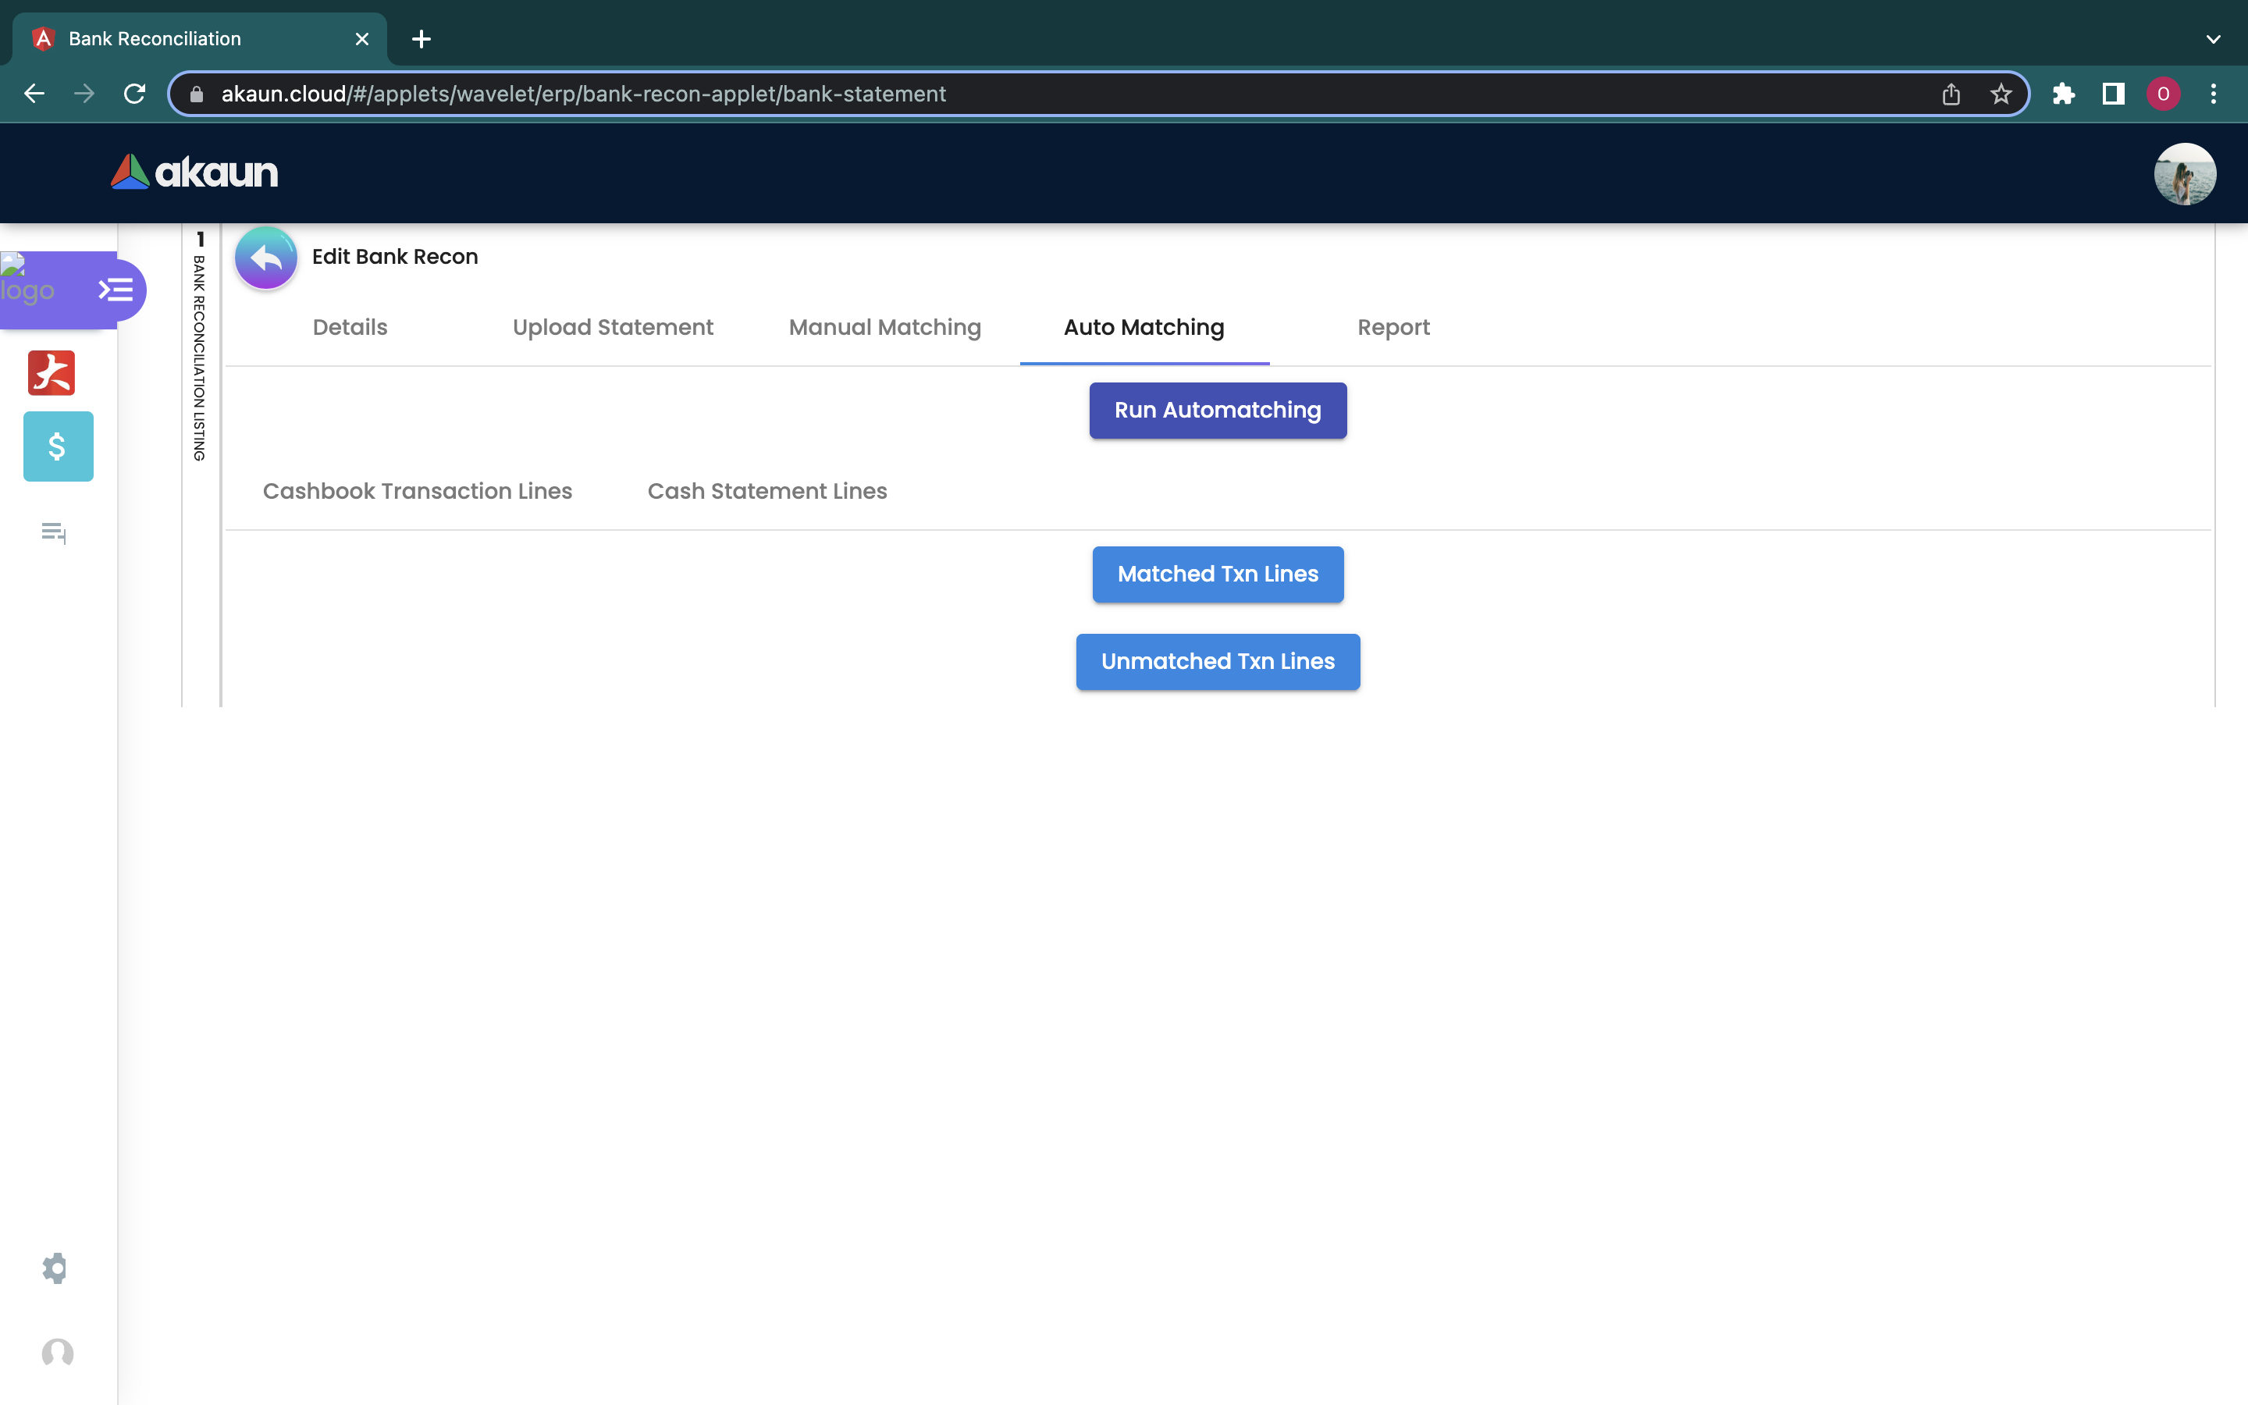Viewport: 2248px width, 1405px height.
Task: Open the Manual Matching tab
Action: [x=884, y=327]
